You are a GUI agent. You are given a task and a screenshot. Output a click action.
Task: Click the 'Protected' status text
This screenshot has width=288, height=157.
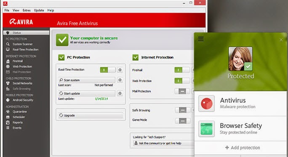[241, 76]
